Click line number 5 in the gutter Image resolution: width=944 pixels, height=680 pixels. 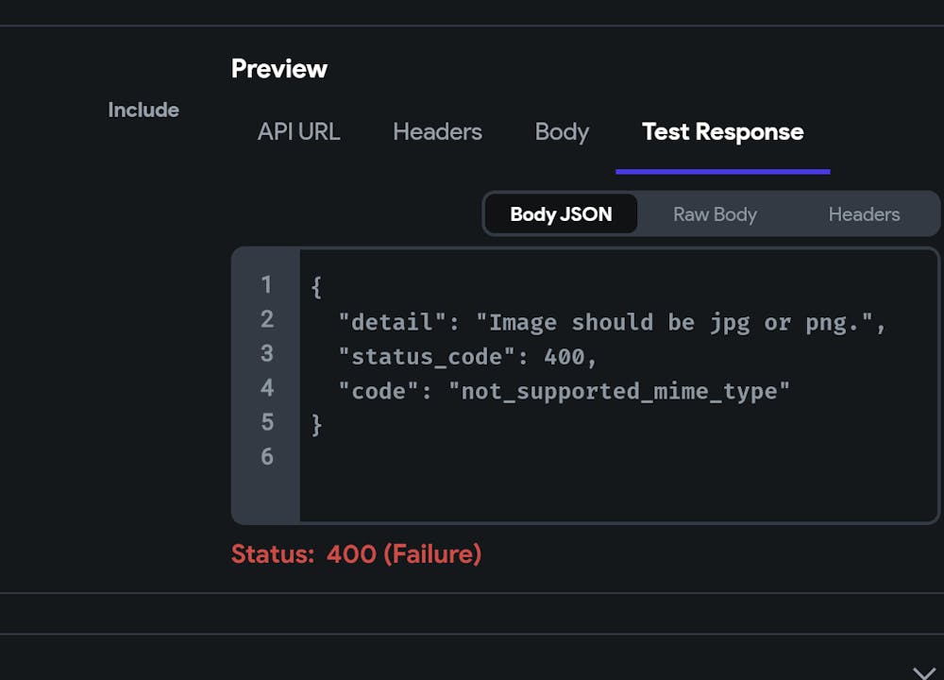266,422
